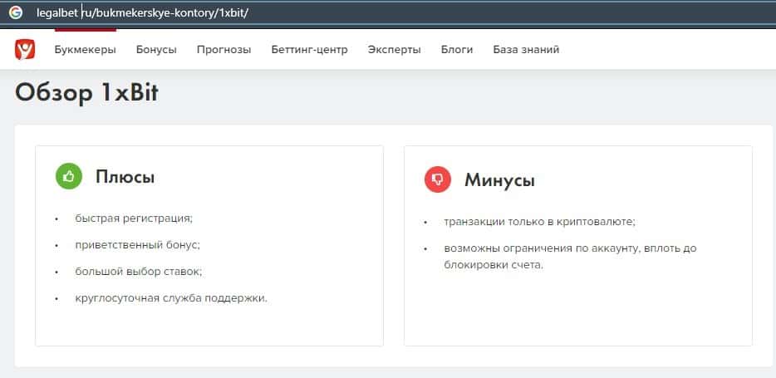
Task: Click the green thumbs-up Плюсы icon
Action: tap(69, 177)
